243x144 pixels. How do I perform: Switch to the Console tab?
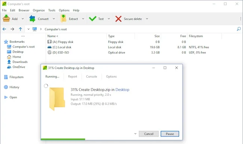(92, 77)
